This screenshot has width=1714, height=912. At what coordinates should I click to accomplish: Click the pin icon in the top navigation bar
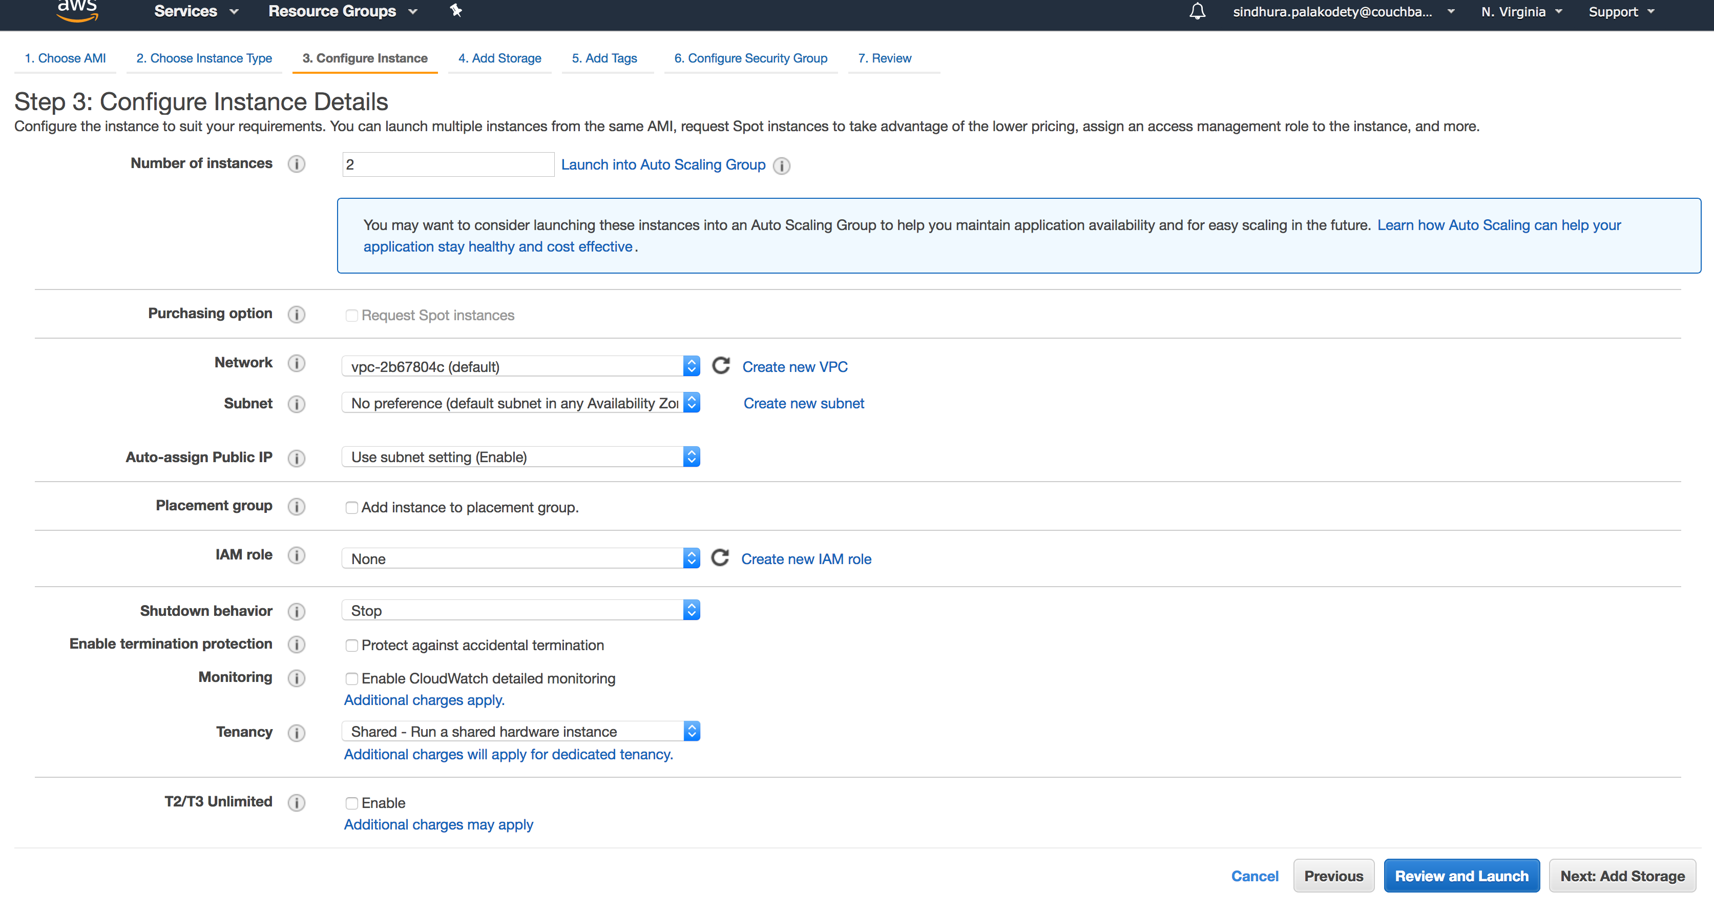456,11
